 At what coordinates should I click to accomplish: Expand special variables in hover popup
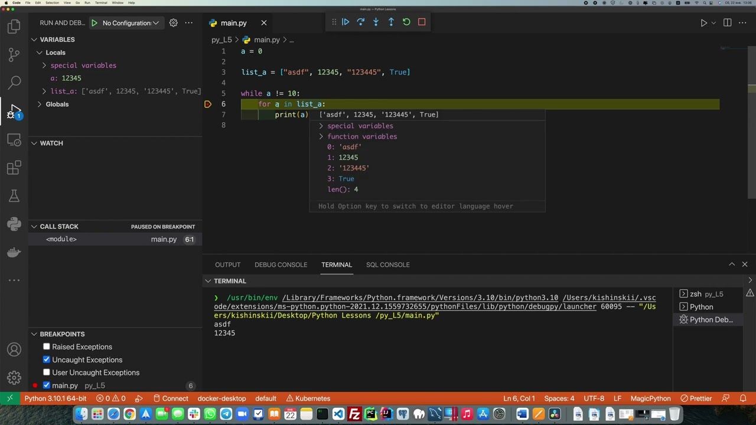[356, 126]
